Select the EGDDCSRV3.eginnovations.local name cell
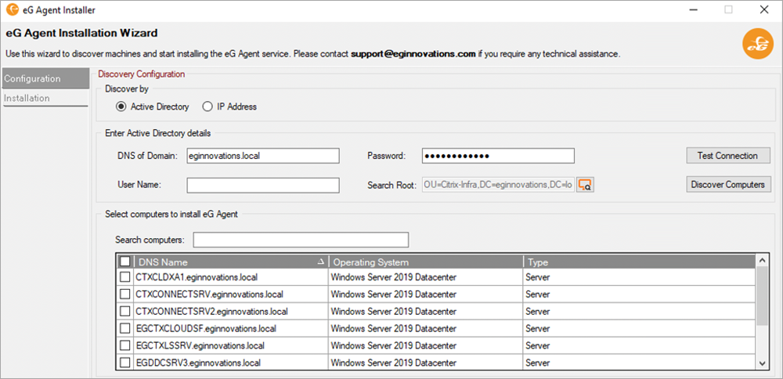Viewport: 783px width, 379px height. coord(231,363)
